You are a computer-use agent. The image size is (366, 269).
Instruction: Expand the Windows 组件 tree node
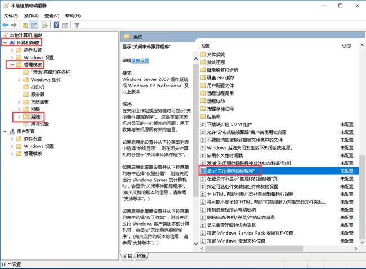tap(19, 80)
